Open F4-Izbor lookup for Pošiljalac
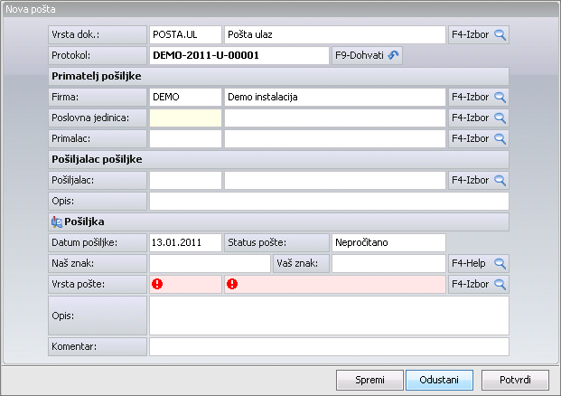 (x=478, y=180)
